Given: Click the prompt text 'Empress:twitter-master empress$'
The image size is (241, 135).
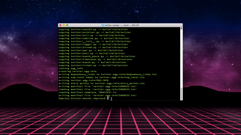Looking at the screenshot, I should coord(82,98).
